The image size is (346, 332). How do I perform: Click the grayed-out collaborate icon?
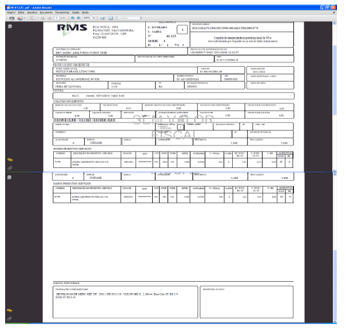click(33, 18)
